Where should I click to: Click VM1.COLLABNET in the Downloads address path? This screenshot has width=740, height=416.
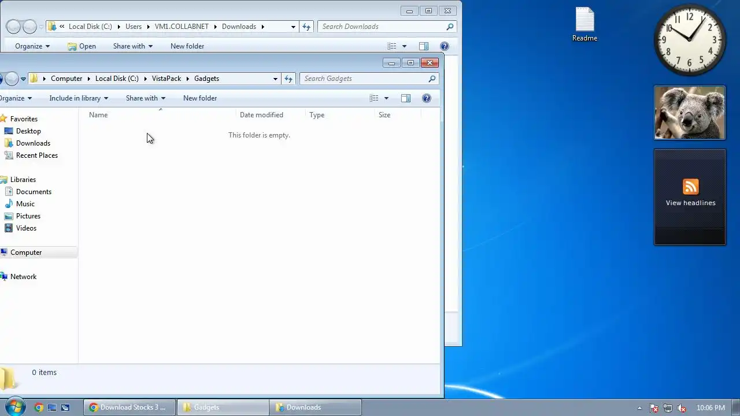[182, 27]
